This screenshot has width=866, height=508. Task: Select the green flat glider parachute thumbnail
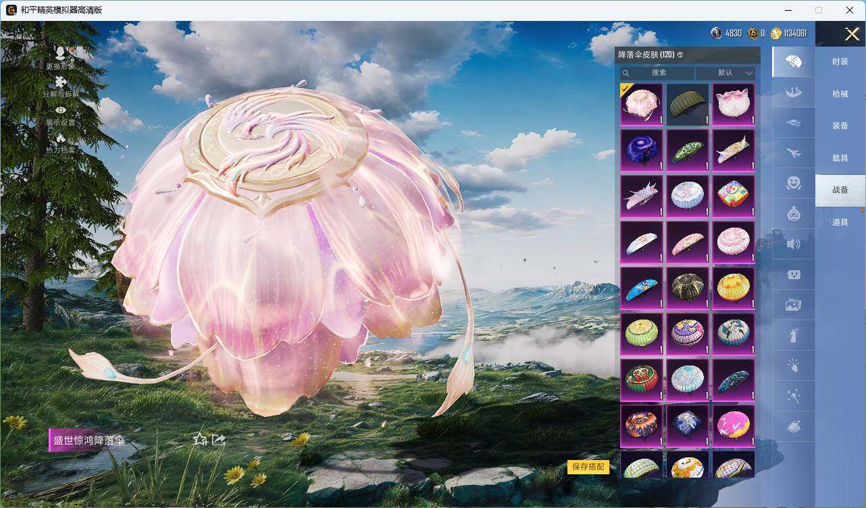[688, 150]
